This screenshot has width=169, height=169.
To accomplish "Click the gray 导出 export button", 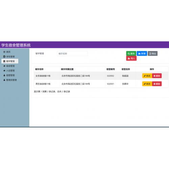I will 152,53.
